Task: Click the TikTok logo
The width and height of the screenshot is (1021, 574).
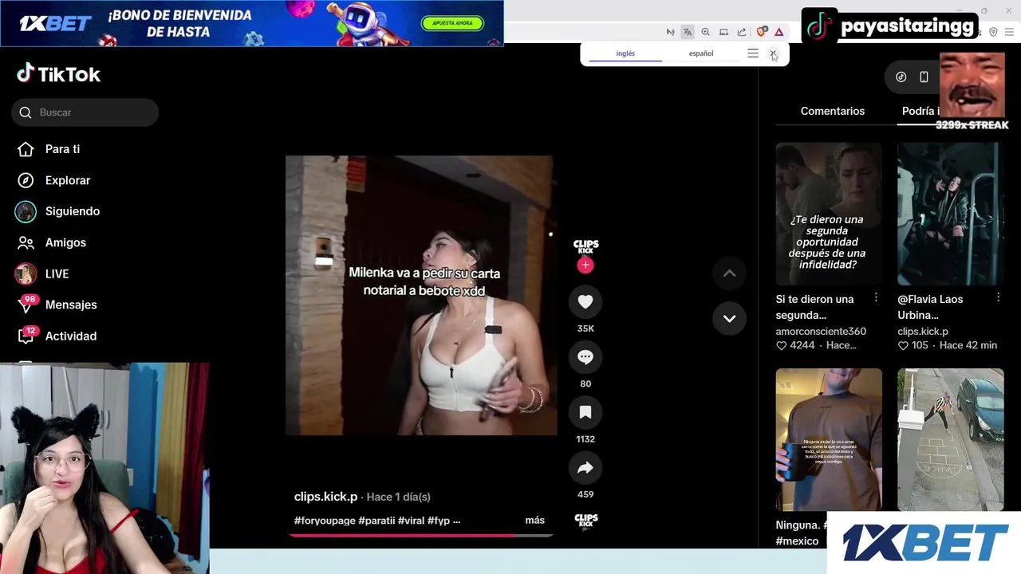Action: click(58, 74)
